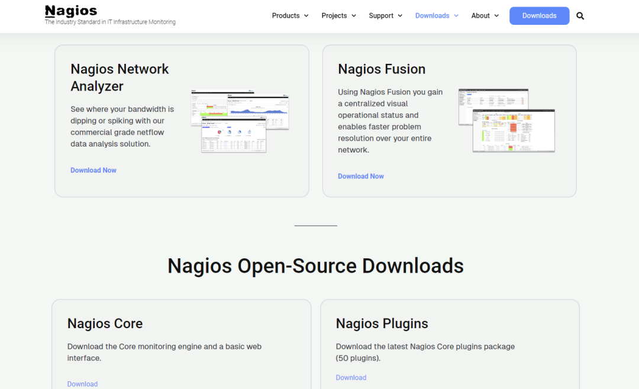Open the About menu
This screenshot has height=389, width=639.
[x=480, y=15]
